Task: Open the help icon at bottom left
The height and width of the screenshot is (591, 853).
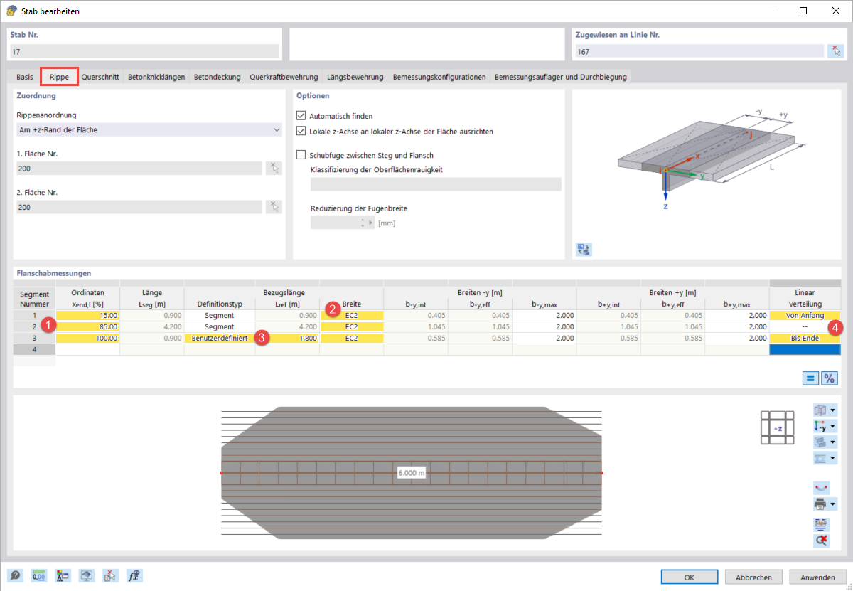Action: pos(15,576)
